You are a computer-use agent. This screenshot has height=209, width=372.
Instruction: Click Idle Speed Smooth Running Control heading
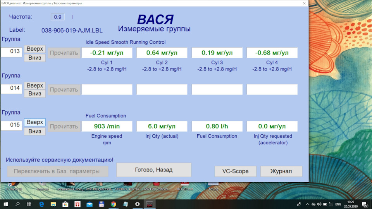[x=126, y=42]
